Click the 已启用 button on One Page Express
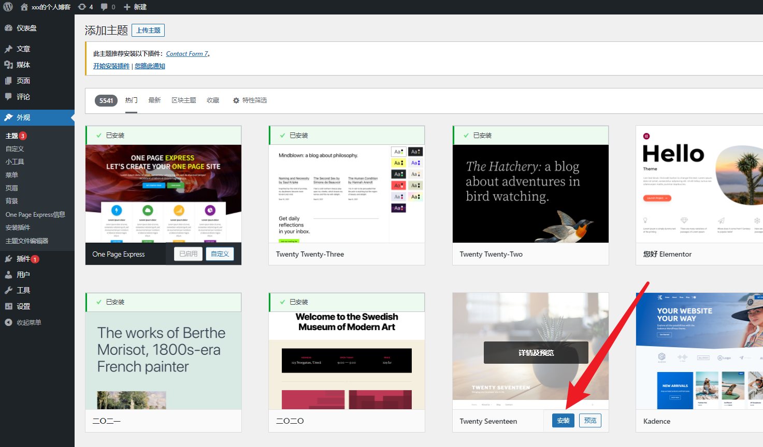 (x=188, y=254)
